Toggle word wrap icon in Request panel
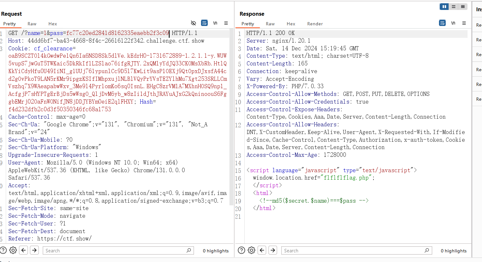 click(204, 23)
